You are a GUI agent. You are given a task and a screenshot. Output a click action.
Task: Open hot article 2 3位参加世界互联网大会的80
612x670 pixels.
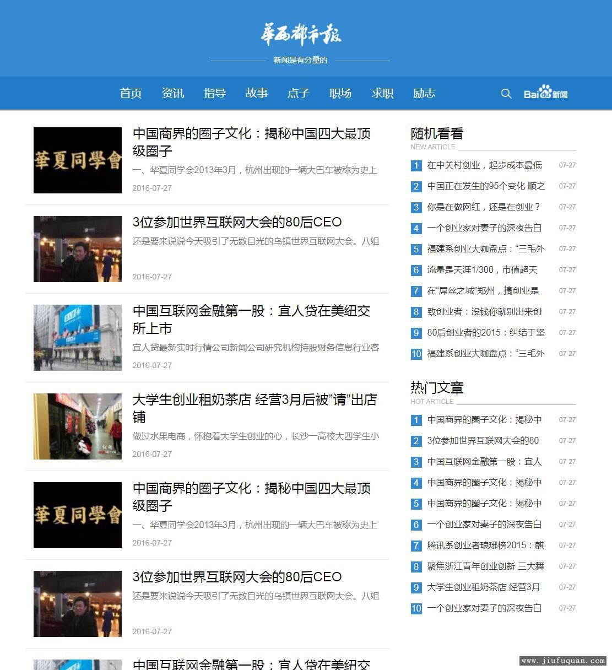483,440
